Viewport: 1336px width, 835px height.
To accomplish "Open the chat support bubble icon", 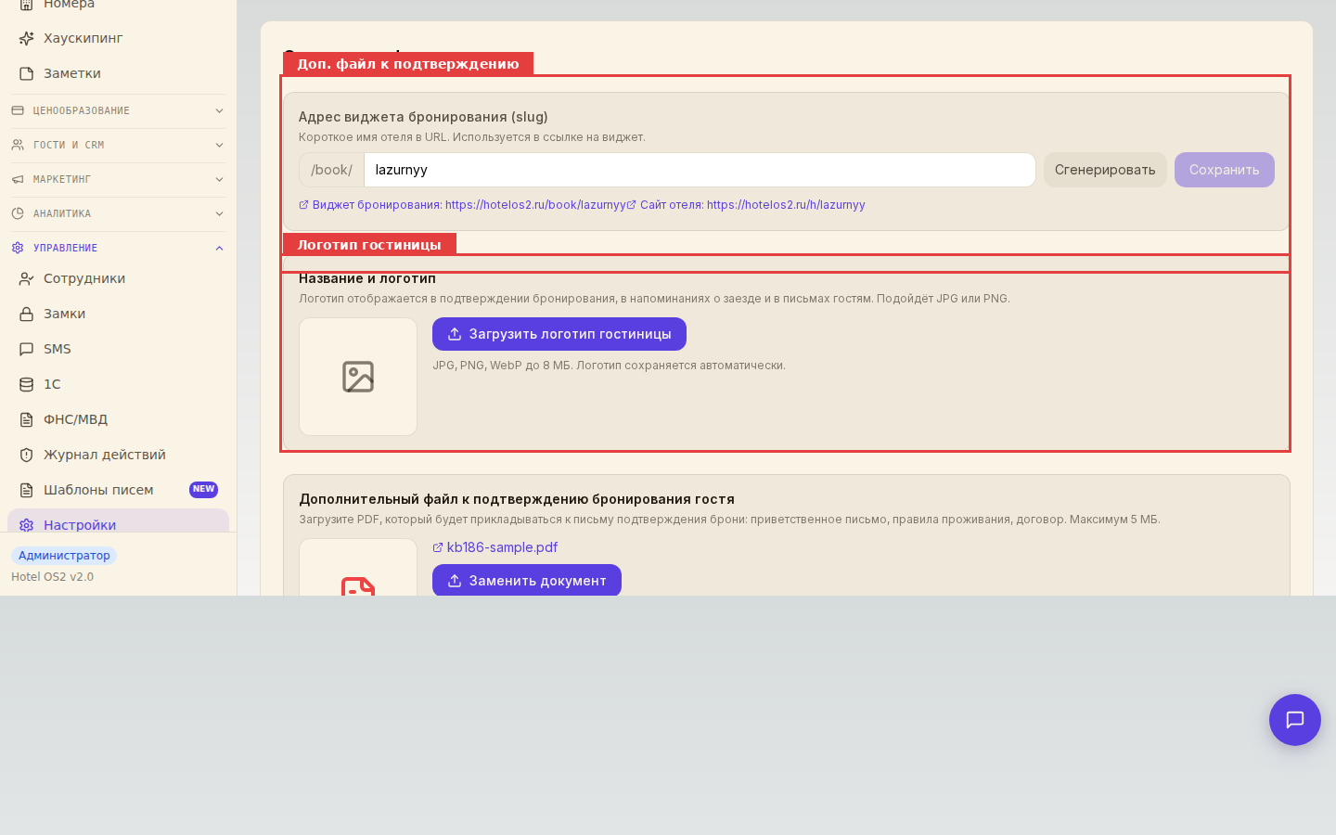I will (1295, 720).
